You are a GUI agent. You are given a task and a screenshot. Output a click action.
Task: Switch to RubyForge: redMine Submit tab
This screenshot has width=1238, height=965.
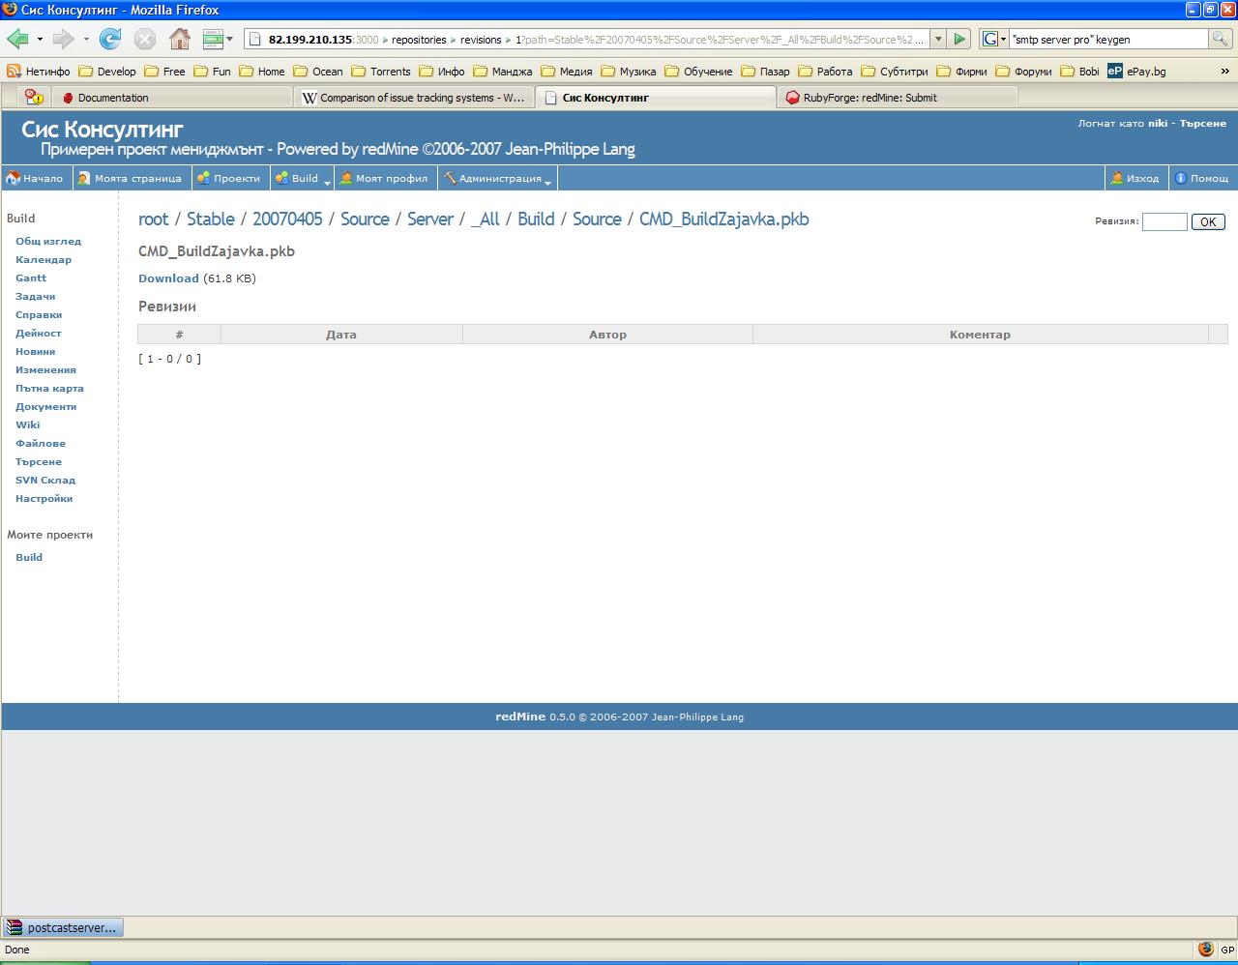(x=870, y=98)
